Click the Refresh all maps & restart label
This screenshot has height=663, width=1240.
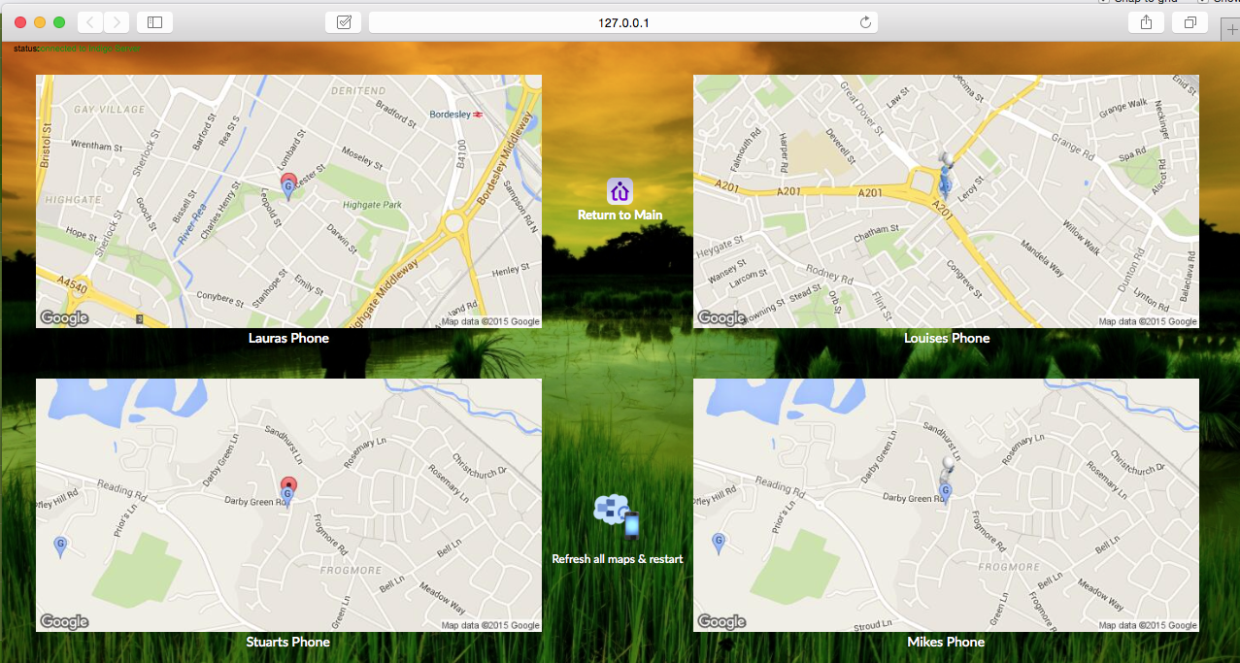point(618,559)
